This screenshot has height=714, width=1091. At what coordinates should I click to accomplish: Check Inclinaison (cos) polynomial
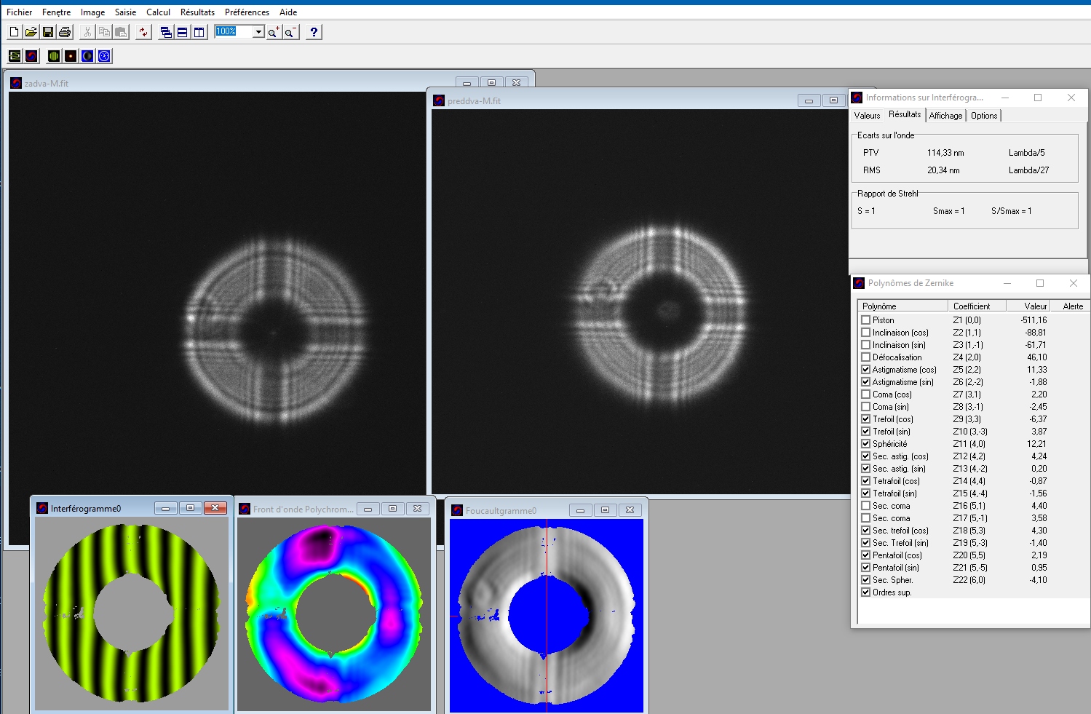tap(865, 333)
